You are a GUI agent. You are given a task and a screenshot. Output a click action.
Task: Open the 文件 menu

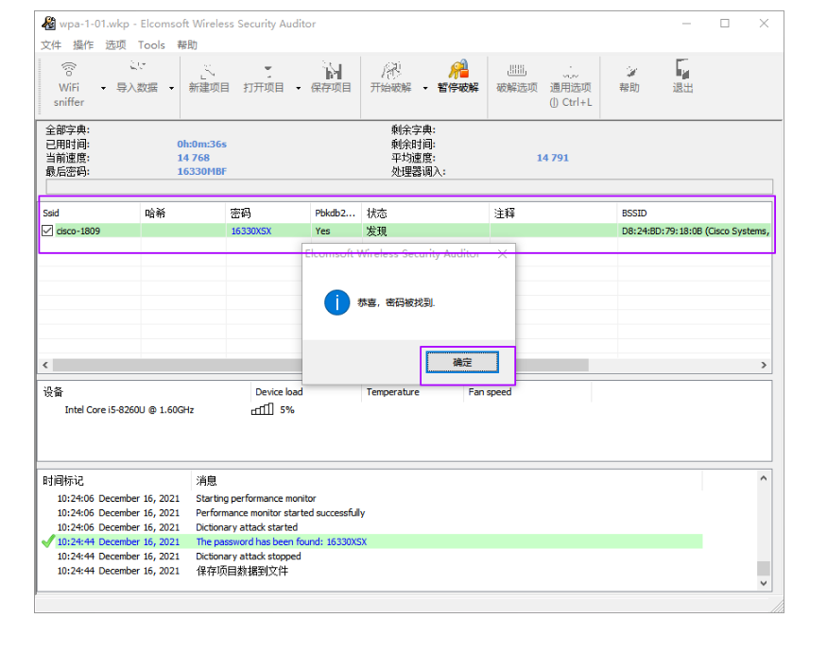coord(51,45)
